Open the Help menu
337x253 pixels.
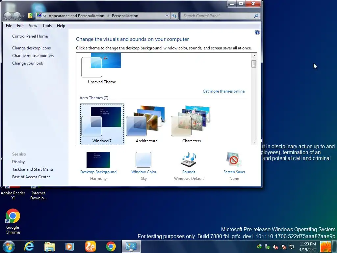pos(61,26)
